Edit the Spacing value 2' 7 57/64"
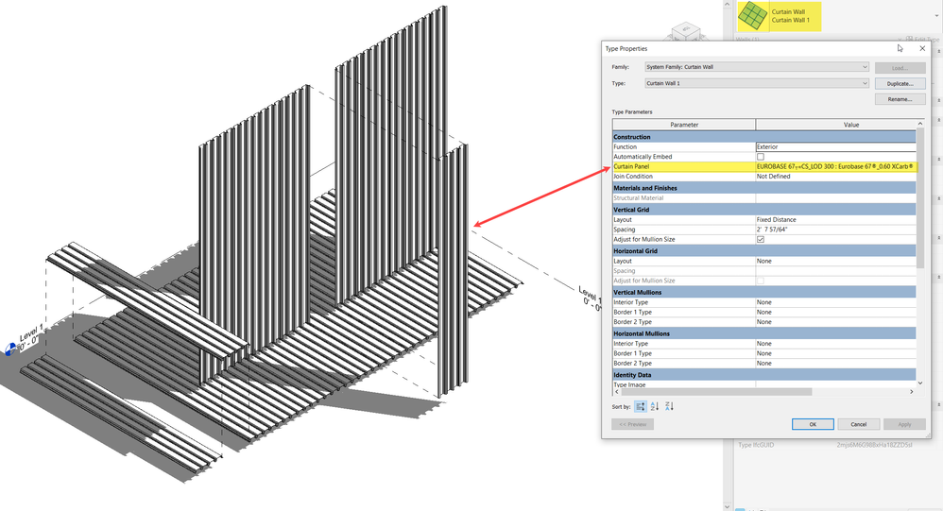 pos(836,230)
